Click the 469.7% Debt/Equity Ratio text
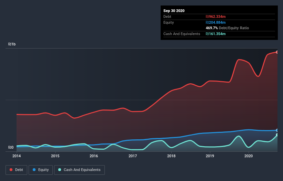Viewport: 283px width, 181px height. (x=227, y=28)
